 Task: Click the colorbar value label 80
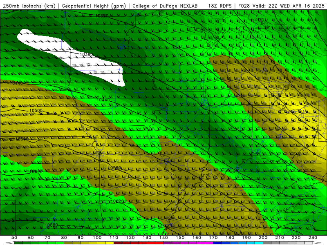tap(64, 238)
